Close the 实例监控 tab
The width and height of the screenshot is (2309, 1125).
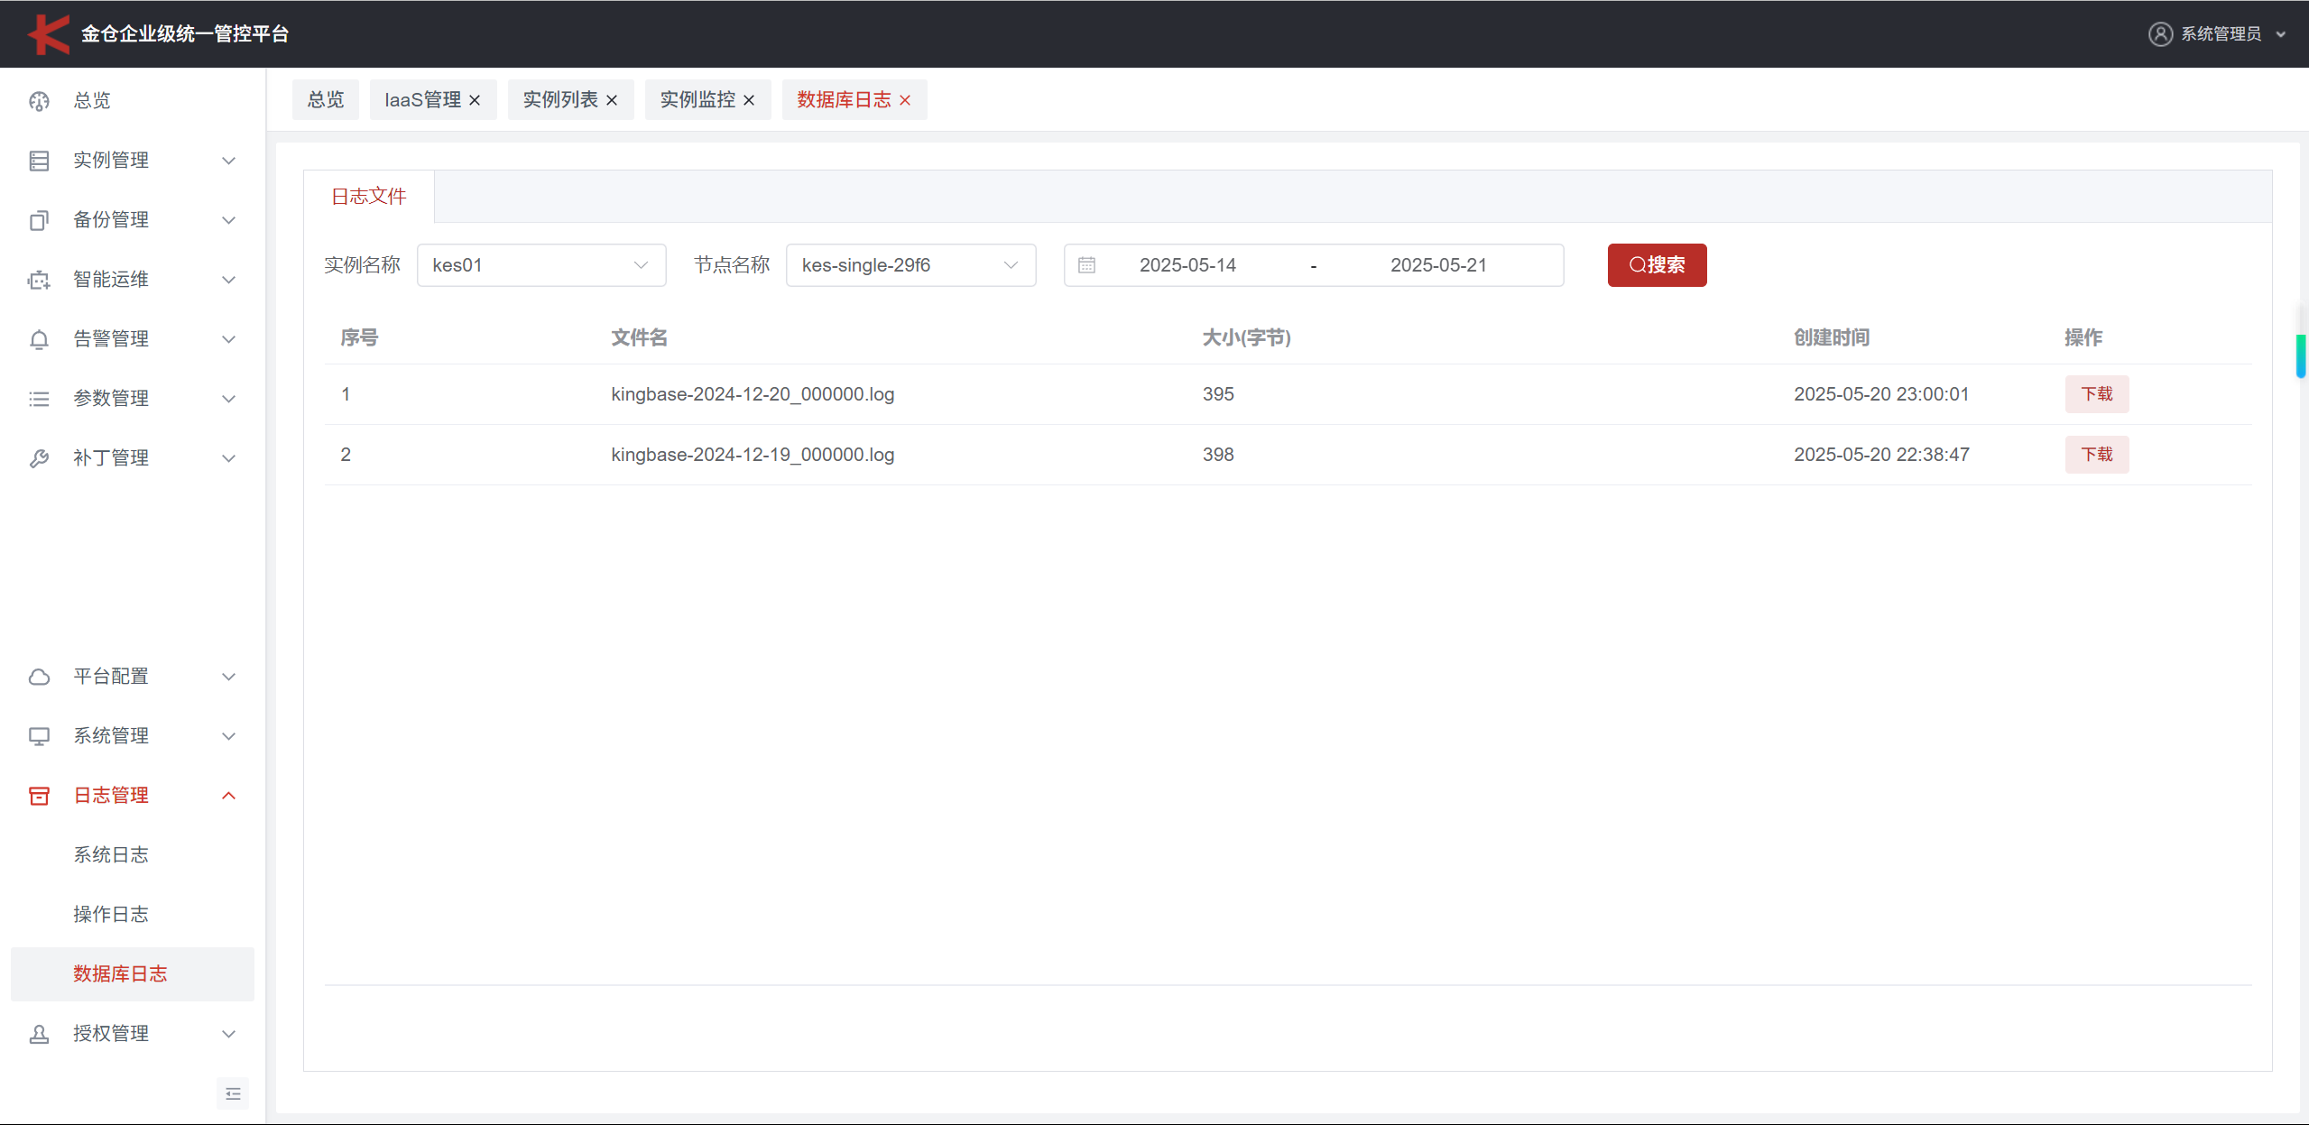click(749, 100)
